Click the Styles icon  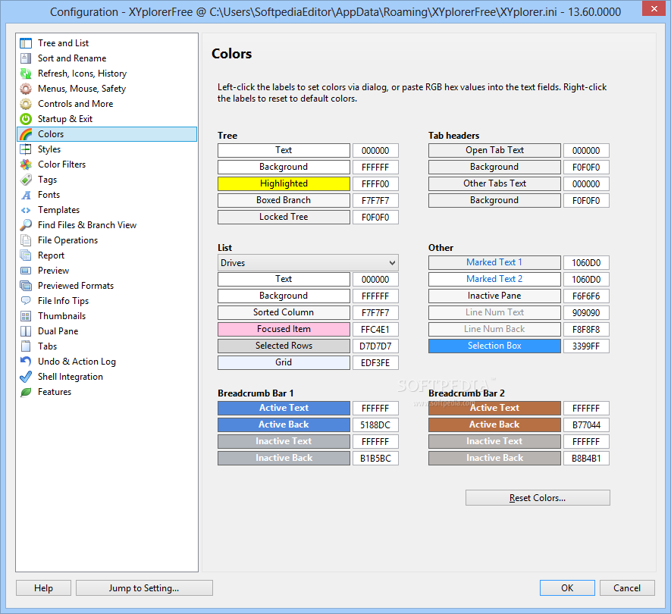point(26,149)
